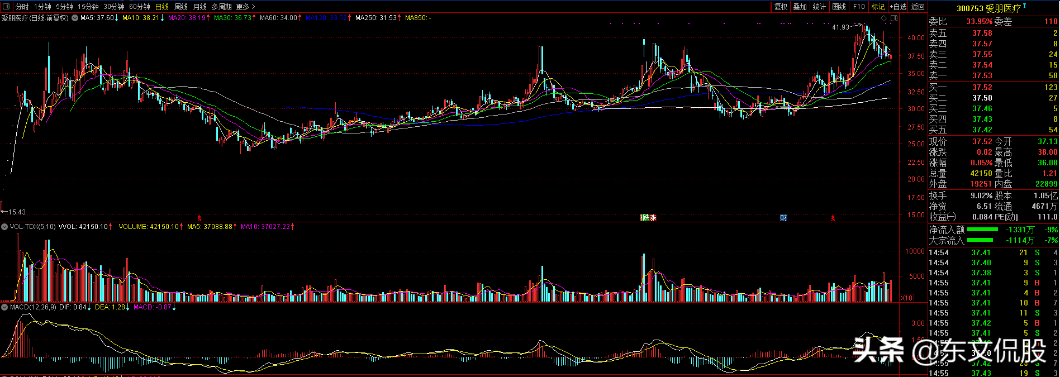The width and height of the screenshot is (1060, 377).
Task: Expand the MACD indicator dropdown arrow
Action: tap(4, 307)
